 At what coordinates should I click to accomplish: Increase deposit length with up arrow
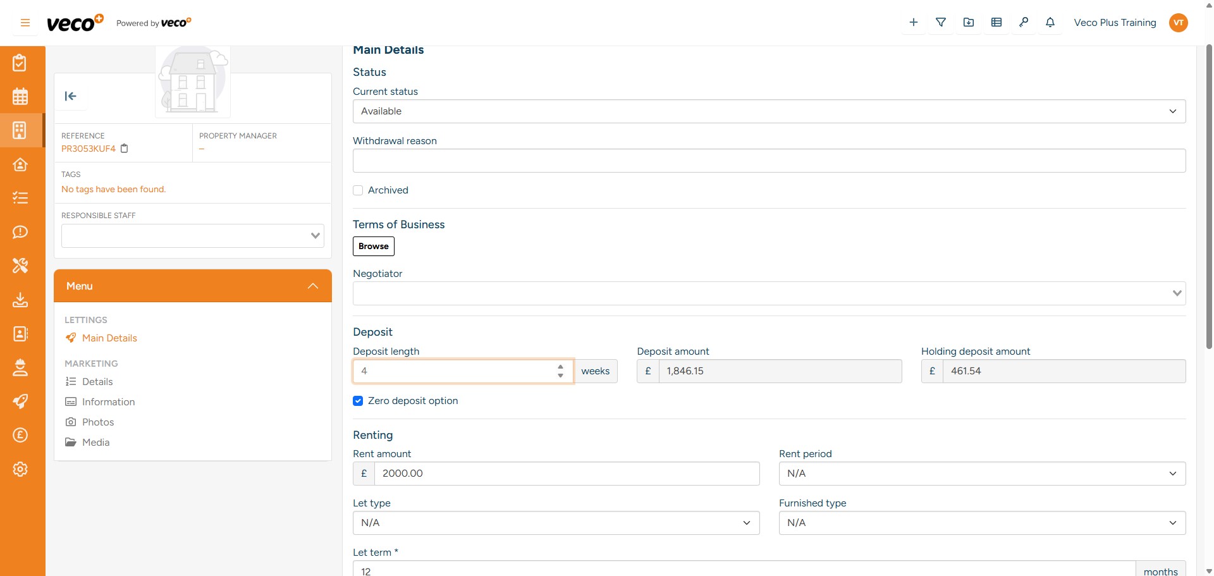(560, 367)
